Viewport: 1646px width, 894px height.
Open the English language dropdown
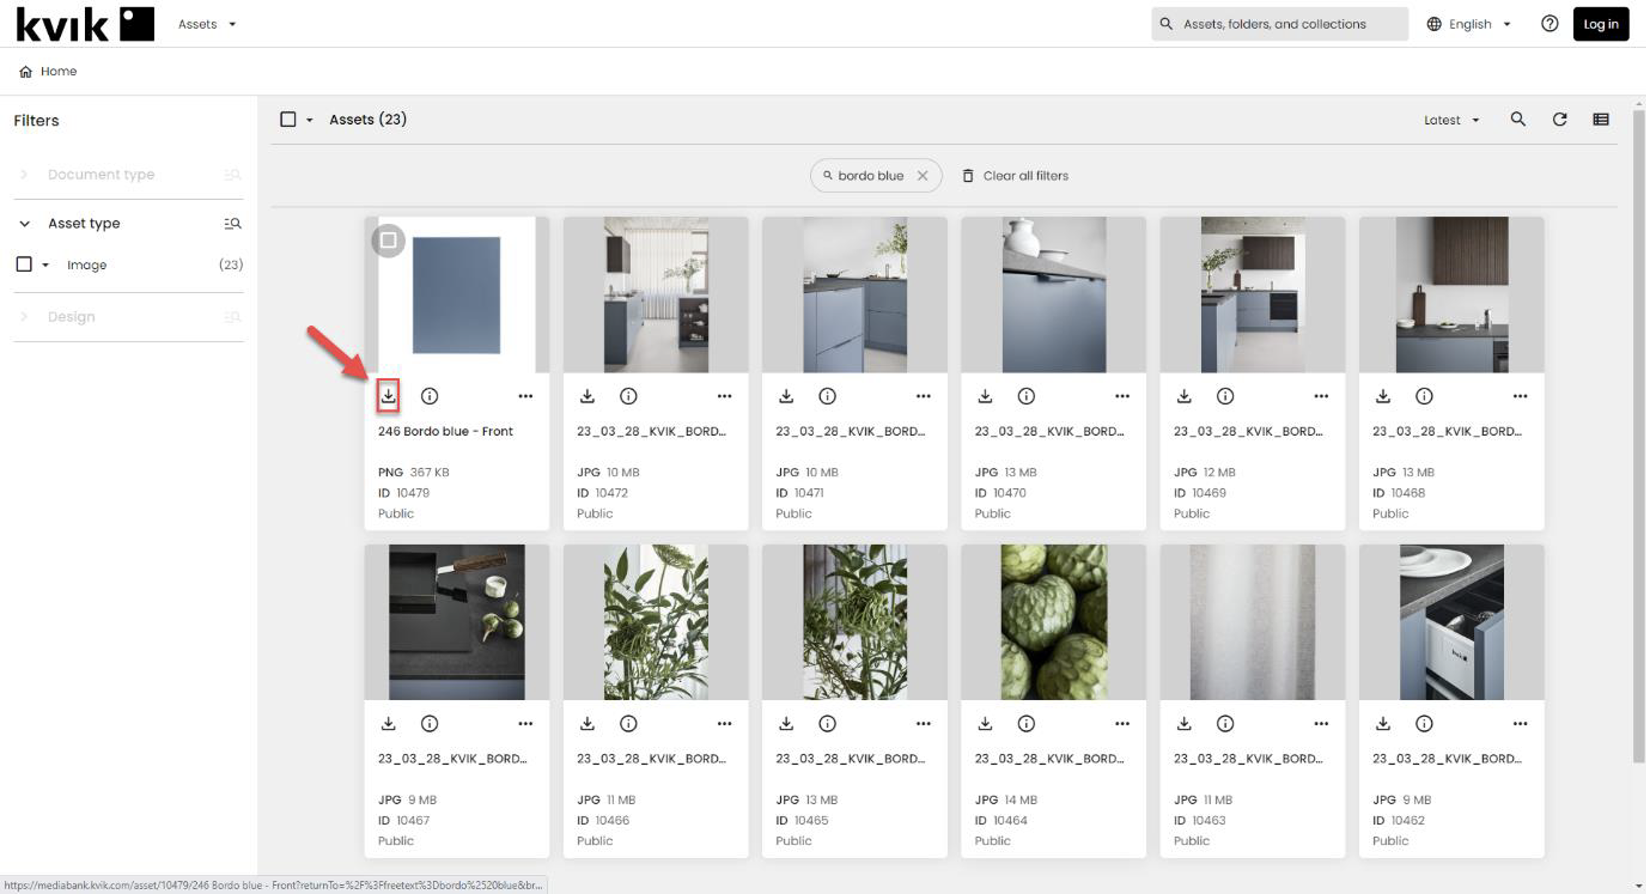click(x=1469, y=24)
